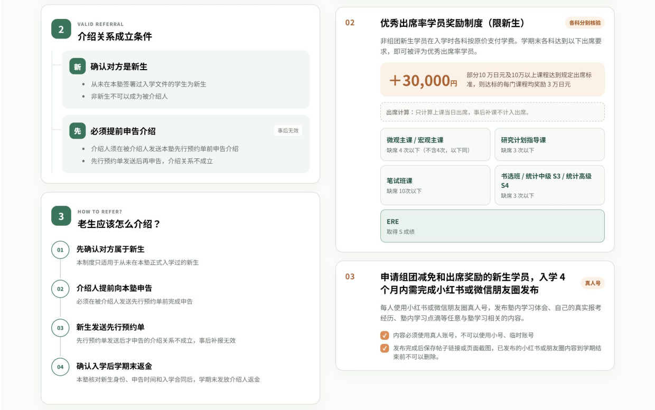Click the text 本制度只适用于从未在本塾正式入学过的新生
This screenshot has height=410, width=655.
click(138, 262)
